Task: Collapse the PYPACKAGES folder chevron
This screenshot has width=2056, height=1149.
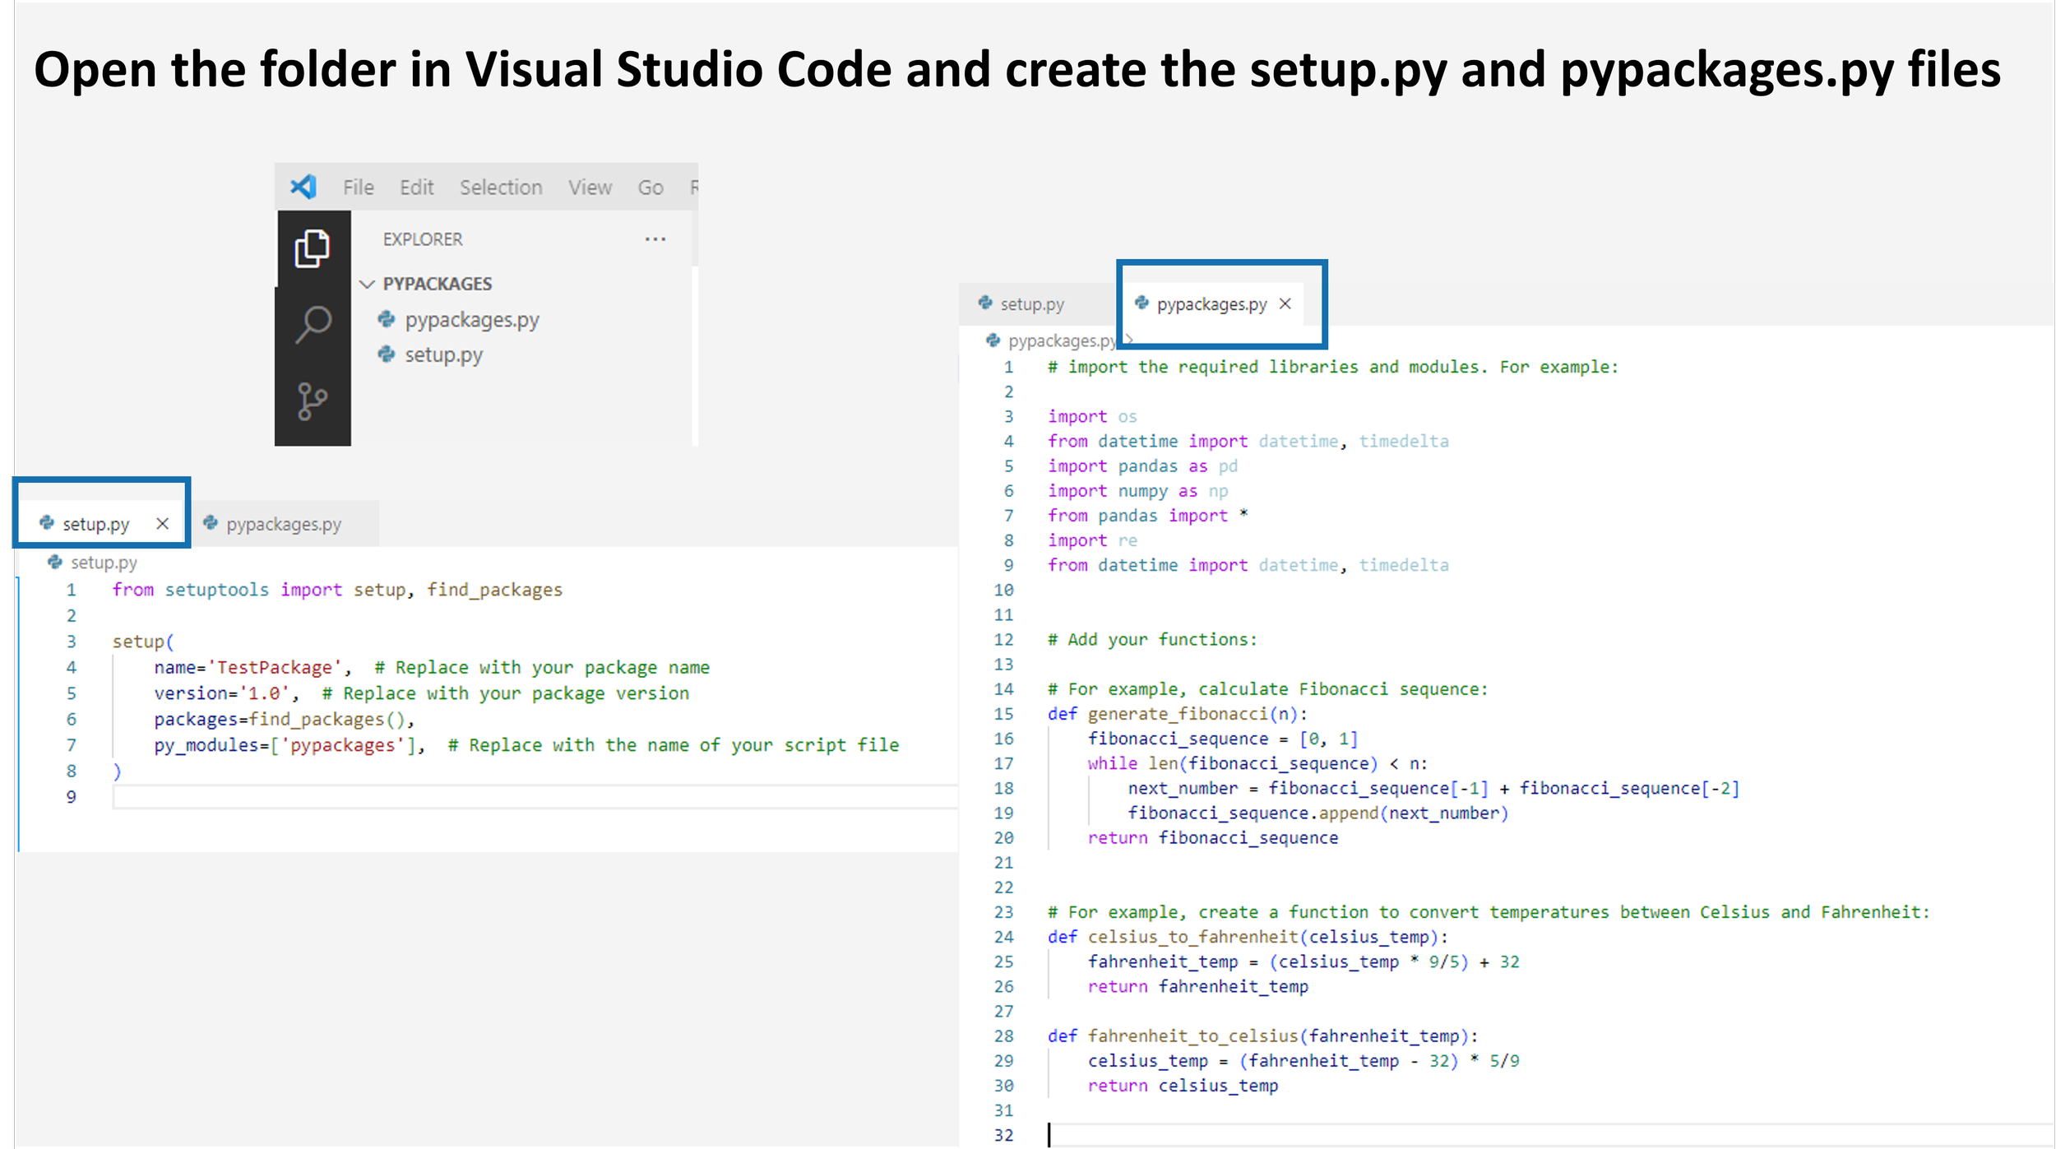Action: coord(368,283)
